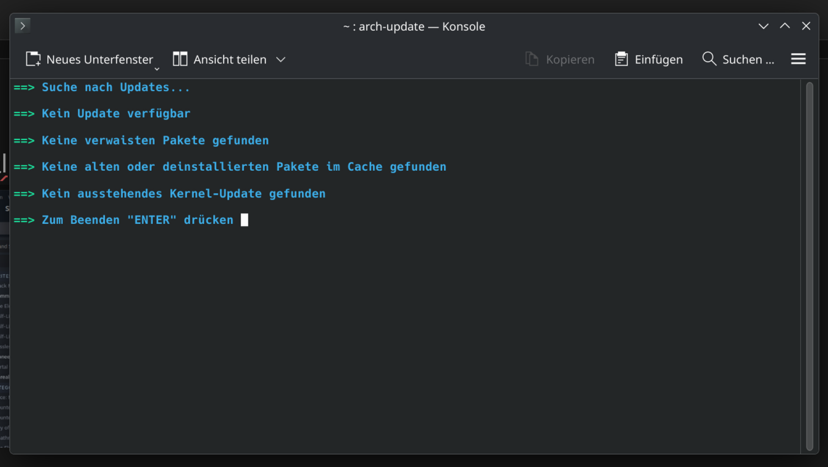Close the Konsole window
This screenshot has height=467, width=828.
click(x=806, y=26)
